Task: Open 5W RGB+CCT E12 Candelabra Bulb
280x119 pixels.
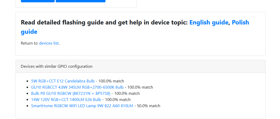Action: click(63, 81)
